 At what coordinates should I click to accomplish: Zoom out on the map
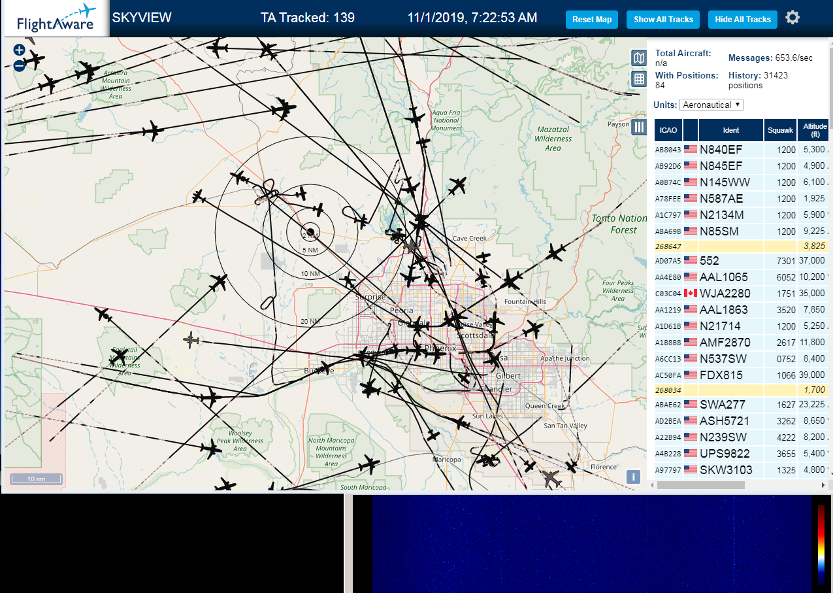point(19,65)
